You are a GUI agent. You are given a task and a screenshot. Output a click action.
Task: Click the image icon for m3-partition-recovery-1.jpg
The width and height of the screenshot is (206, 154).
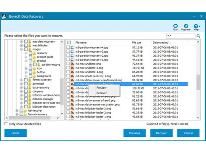click(x=72, y=60)
